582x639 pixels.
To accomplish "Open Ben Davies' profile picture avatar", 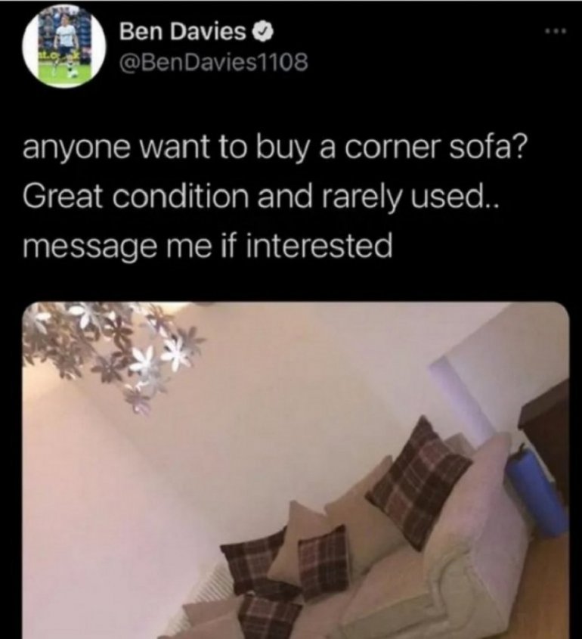I will (x=65, y=46).
